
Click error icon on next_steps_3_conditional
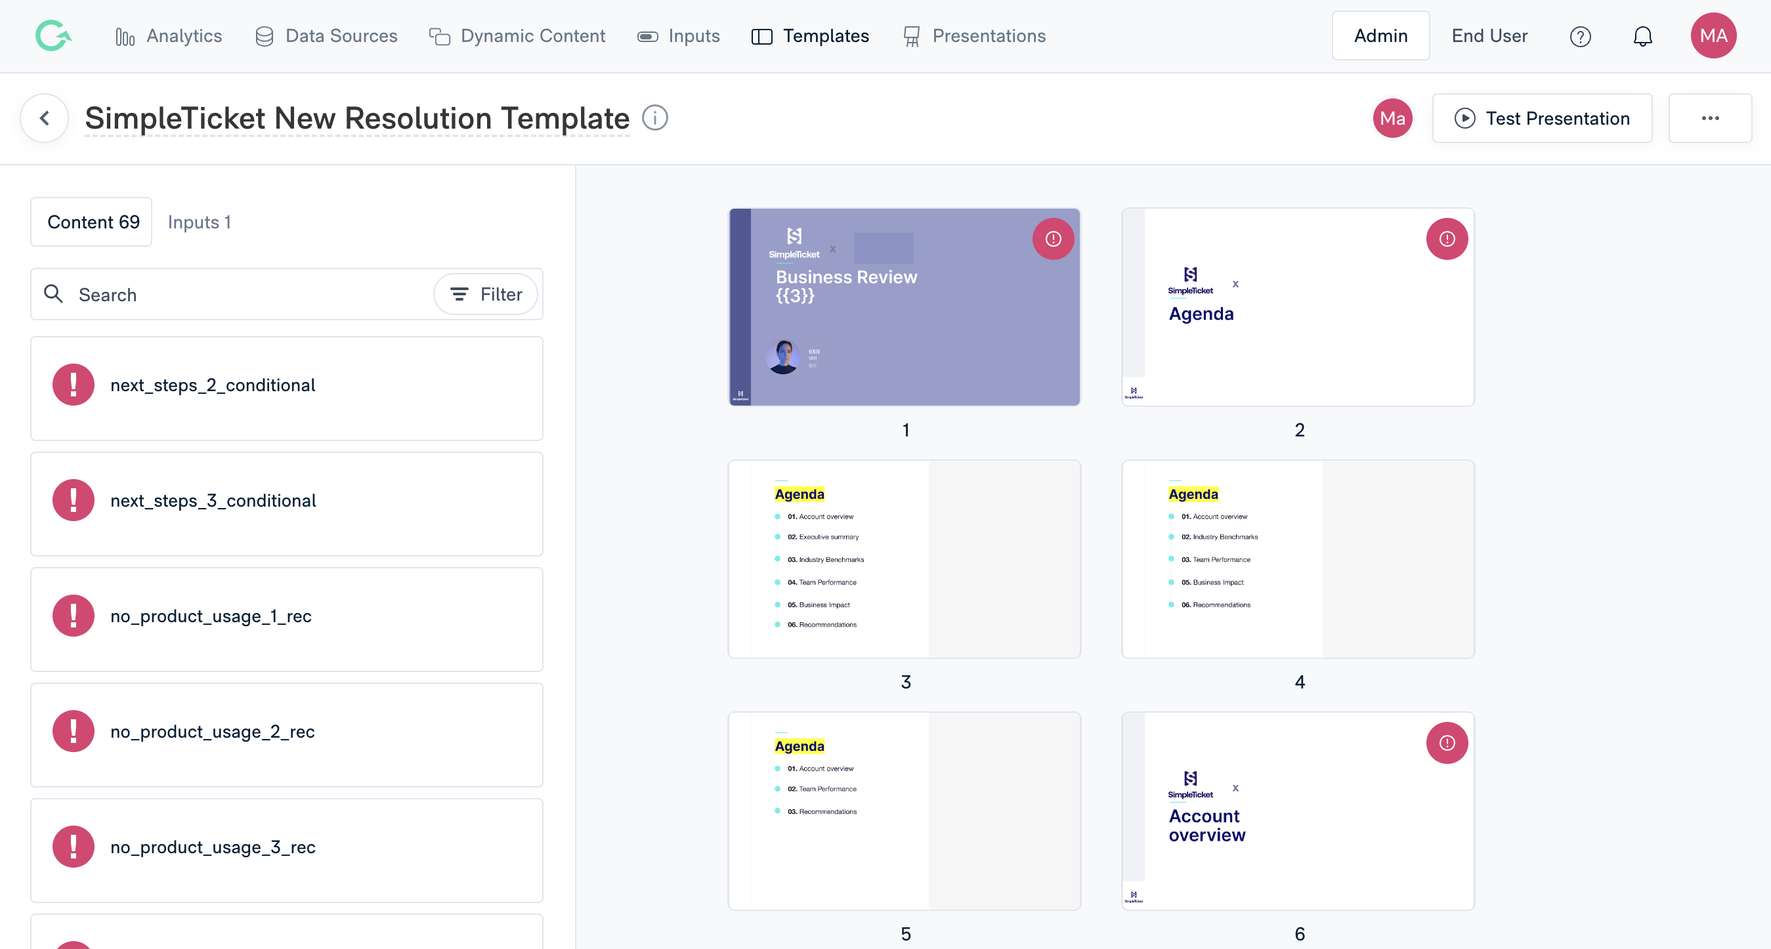point(74,500)
